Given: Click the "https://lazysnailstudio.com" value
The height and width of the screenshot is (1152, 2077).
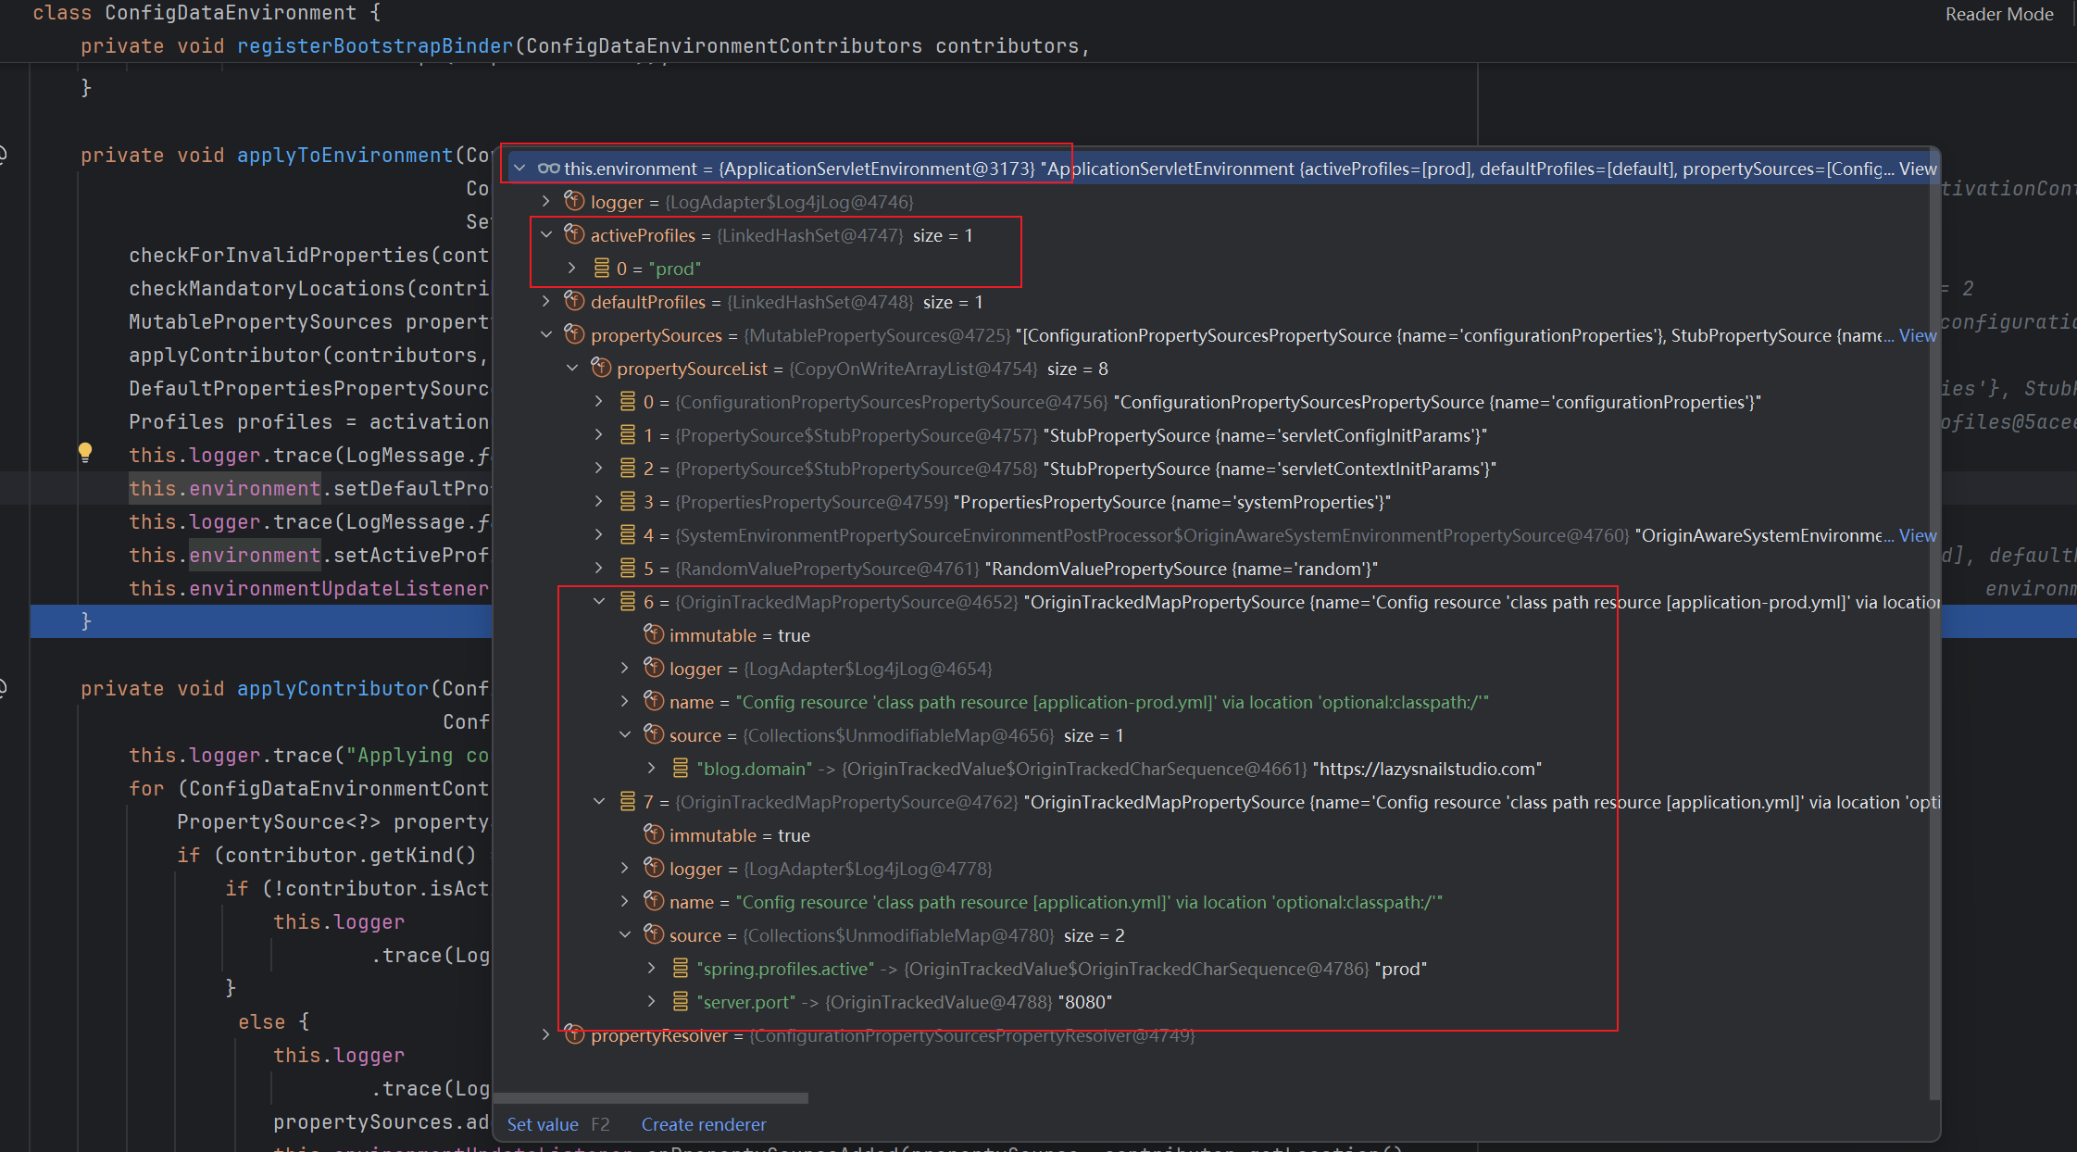Looking at the screenshot, I should click(1428, 769).
